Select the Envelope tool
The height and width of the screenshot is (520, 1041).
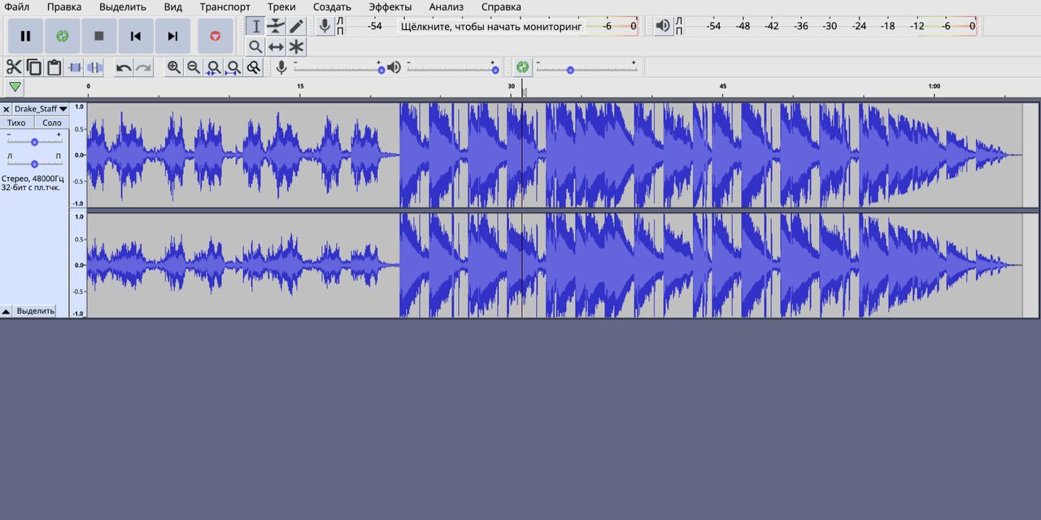pos(277,26)
